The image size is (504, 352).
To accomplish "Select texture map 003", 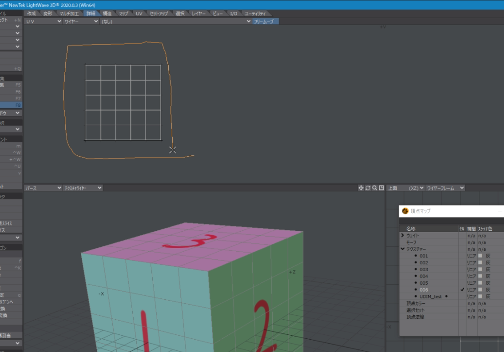I will click(424, 269).
